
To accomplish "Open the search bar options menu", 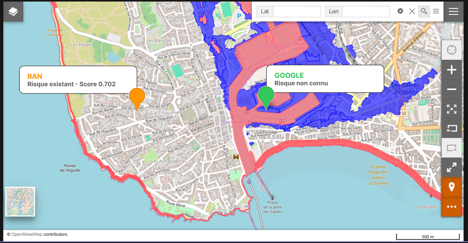I will (x=436, y=11).
